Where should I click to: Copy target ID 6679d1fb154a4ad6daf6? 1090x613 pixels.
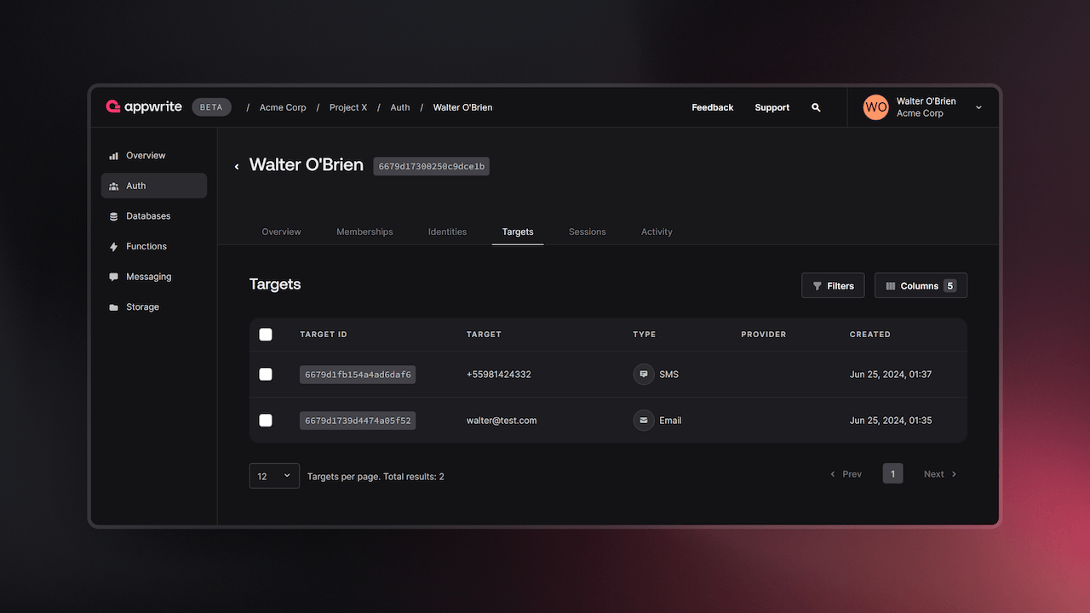click(x=358, y=375)
